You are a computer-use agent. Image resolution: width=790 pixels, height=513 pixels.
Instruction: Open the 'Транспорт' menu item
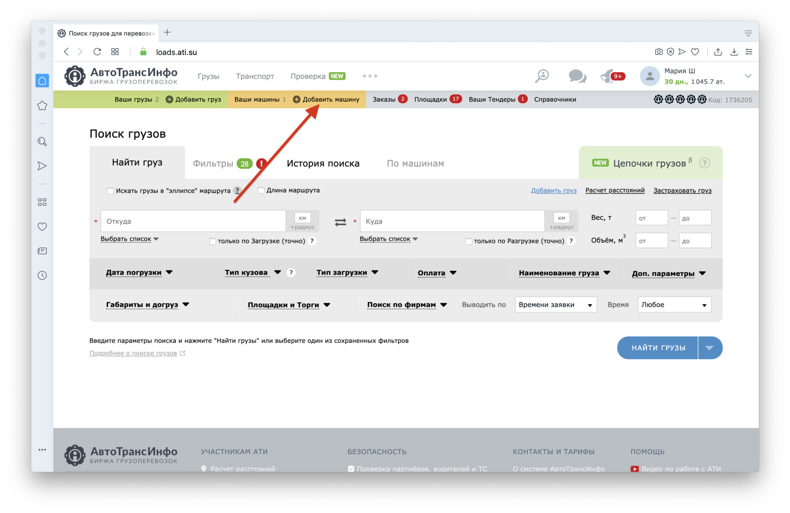pos(255,76)
